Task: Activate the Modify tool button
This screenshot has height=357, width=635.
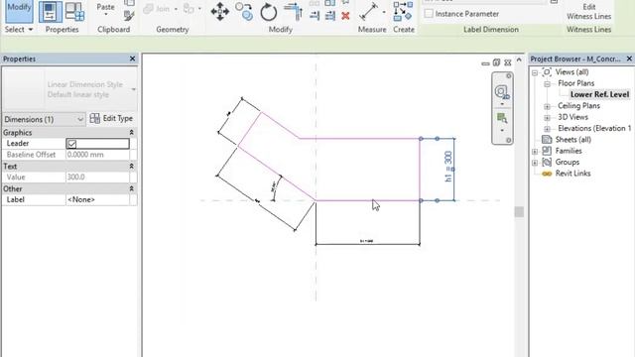Action: [x=19, y=11]
